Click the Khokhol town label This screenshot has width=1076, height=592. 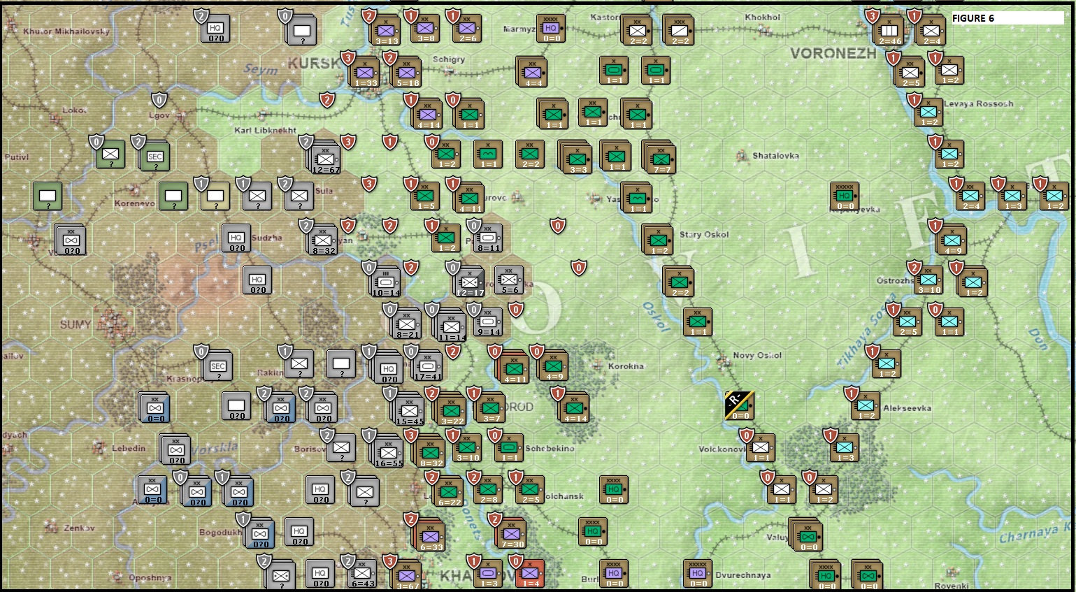[x=762, y=17]
